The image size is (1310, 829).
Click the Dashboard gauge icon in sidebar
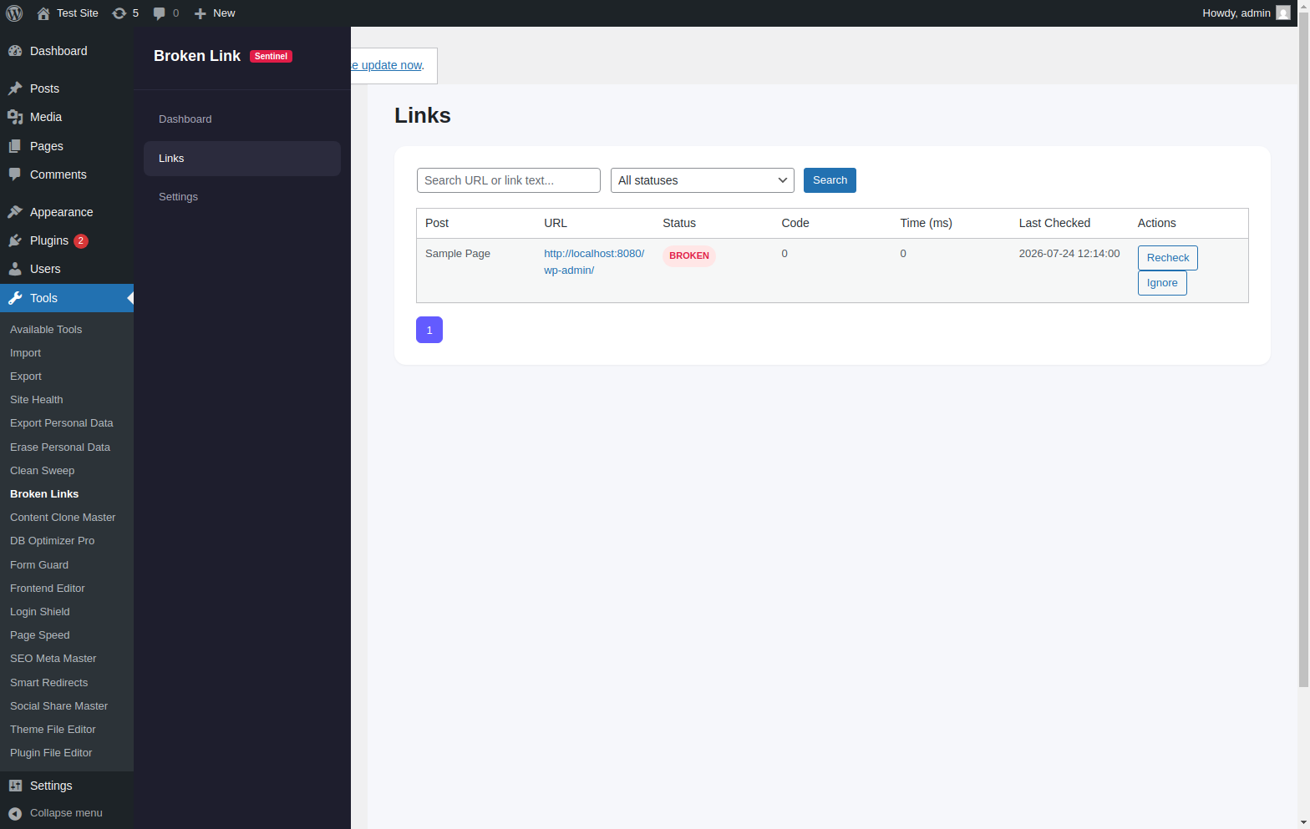[x=15, y=51]
